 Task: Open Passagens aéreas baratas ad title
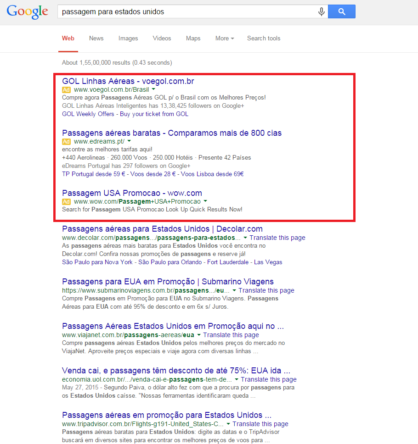[x=172, y=133]
